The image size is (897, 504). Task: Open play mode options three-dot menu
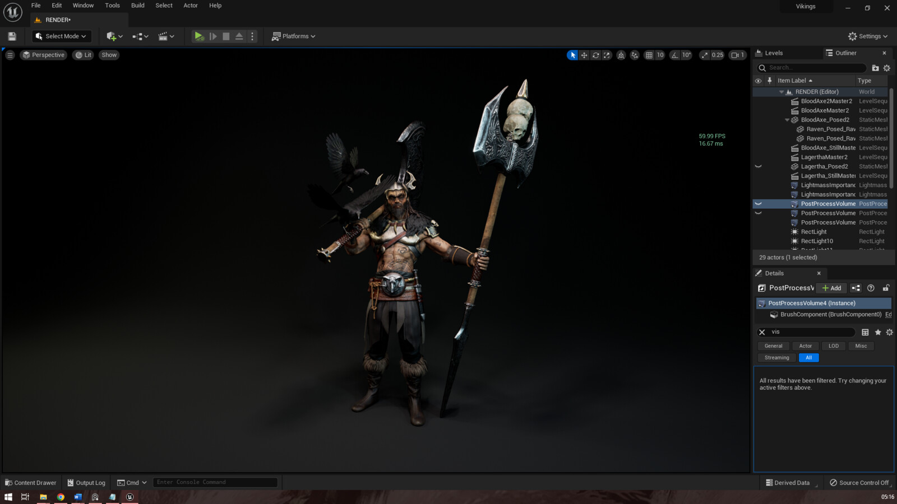click(252, 36)
